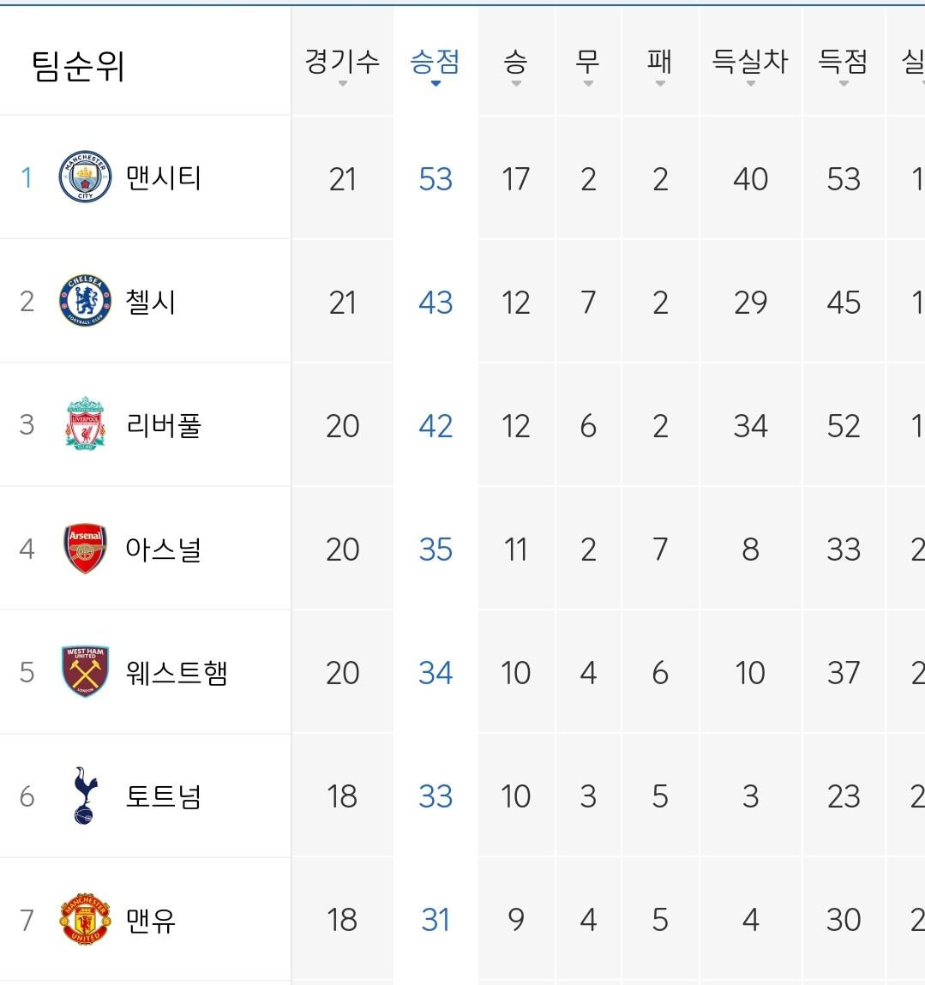Click the Liverpool club crest

pos(85,423)
